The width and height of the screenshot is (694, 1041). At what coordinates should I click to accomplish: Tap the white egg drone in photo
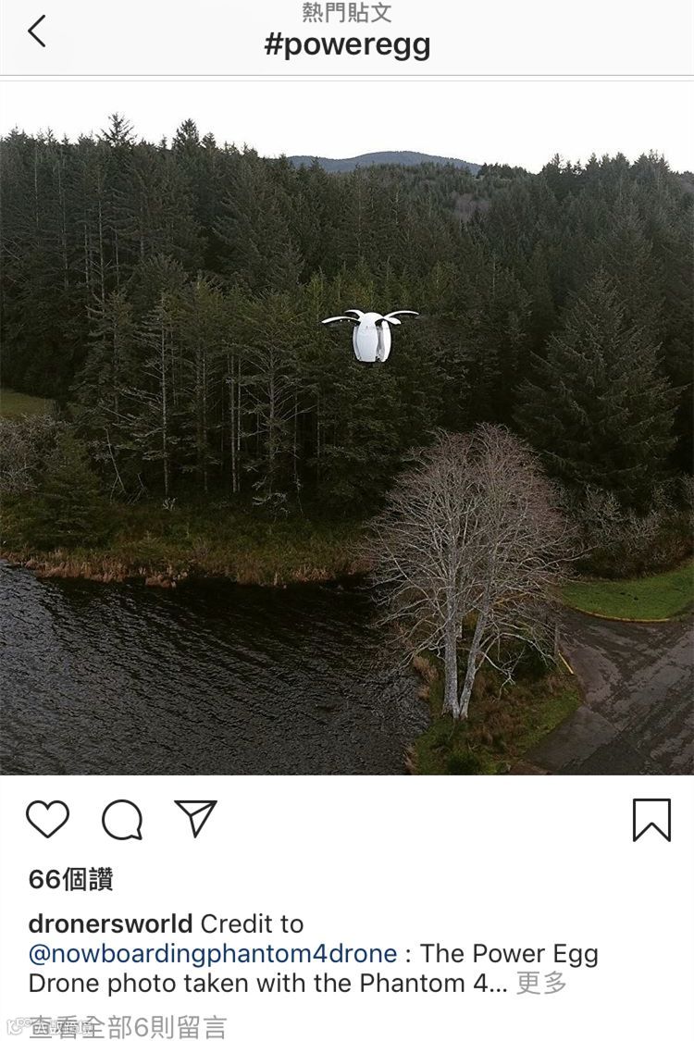click(370, 335)
